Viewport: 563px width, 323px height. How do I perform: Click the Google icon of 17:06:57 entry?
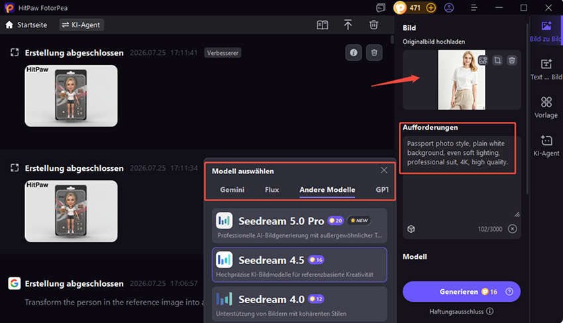(15, 283)
